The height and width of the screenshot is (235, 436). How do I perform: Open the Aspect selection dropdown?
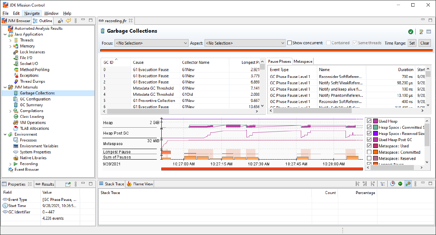(245, 43)
